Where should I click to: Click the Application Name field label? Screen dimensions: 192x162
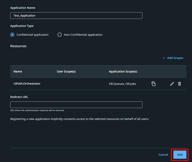[23, 8]
